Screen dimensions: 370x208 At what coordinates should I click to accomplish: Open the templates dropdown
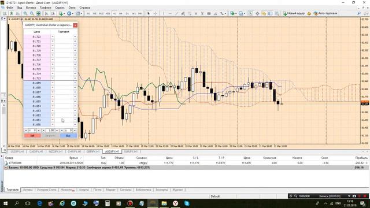click(x=79, y=13)
